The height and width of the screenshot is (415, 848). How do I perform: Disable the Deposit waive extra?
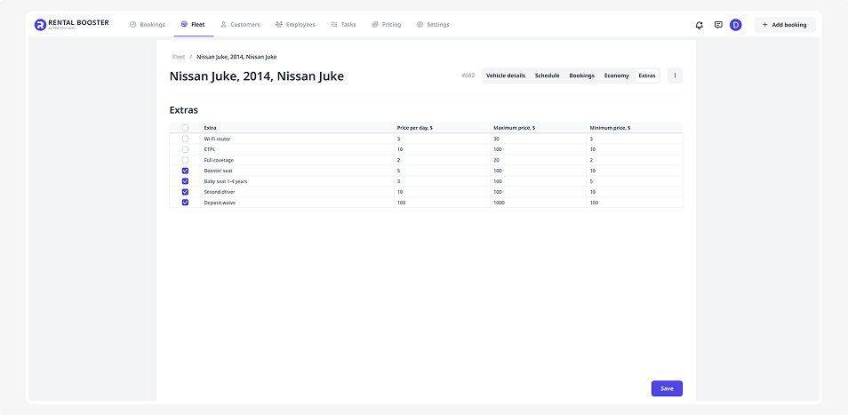tap(186, 203)
